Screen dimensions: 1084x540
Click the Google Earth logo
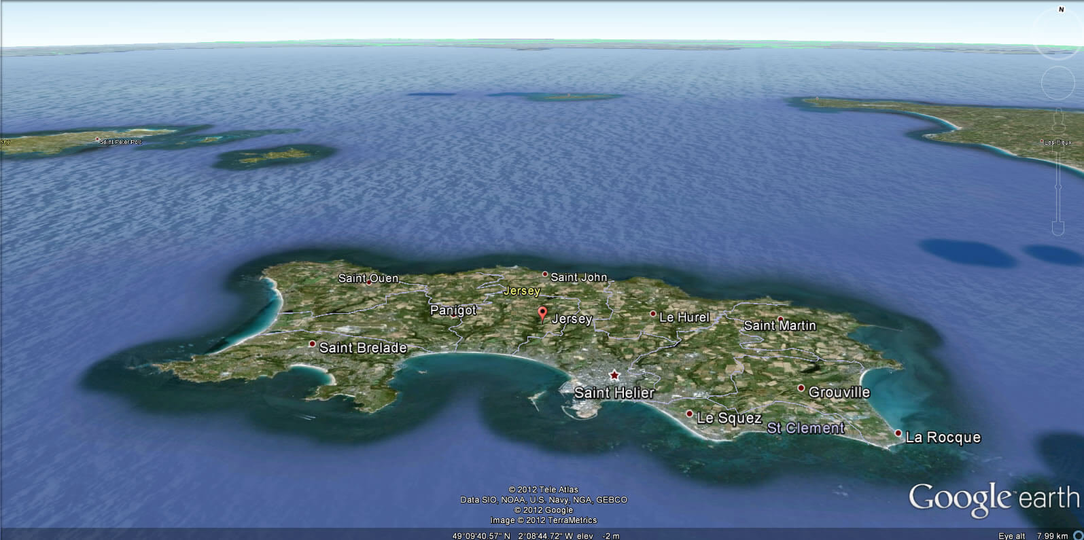(x=993, y=499)
